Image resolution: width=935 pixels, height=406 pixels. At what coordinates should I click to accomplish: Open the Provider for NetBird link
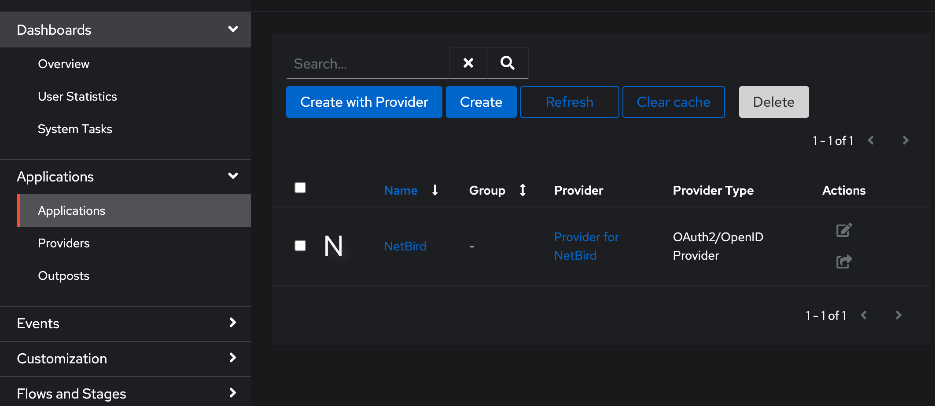coord(586,246)
